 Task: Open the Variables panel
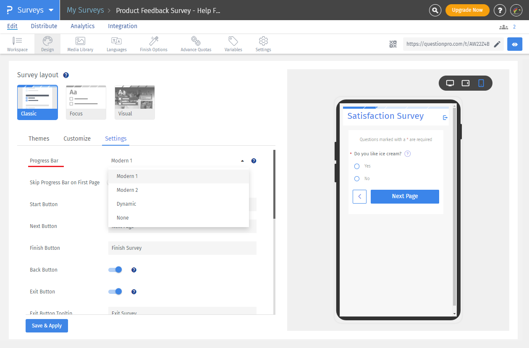(x=233, y=43)
